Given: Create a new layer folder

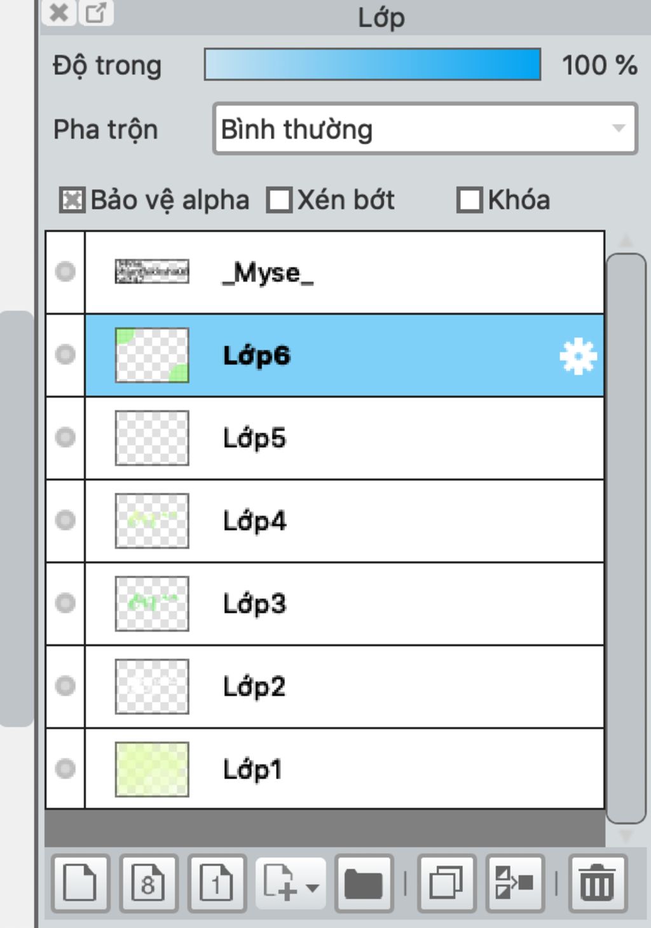Looking at the screenshot, I should point(364,883).
